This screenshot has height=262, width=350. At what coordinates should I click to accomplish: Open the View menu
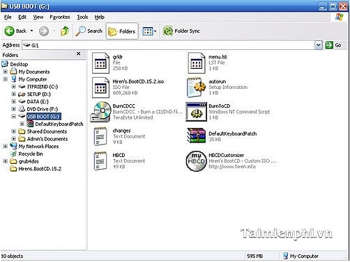tap(38, 17)
